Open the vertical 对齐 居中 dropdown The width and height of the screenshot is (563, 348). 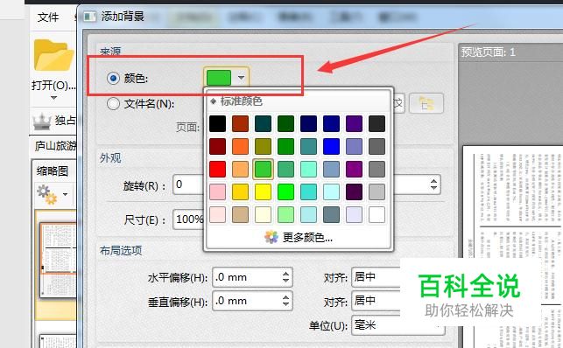tap(376, 300)
